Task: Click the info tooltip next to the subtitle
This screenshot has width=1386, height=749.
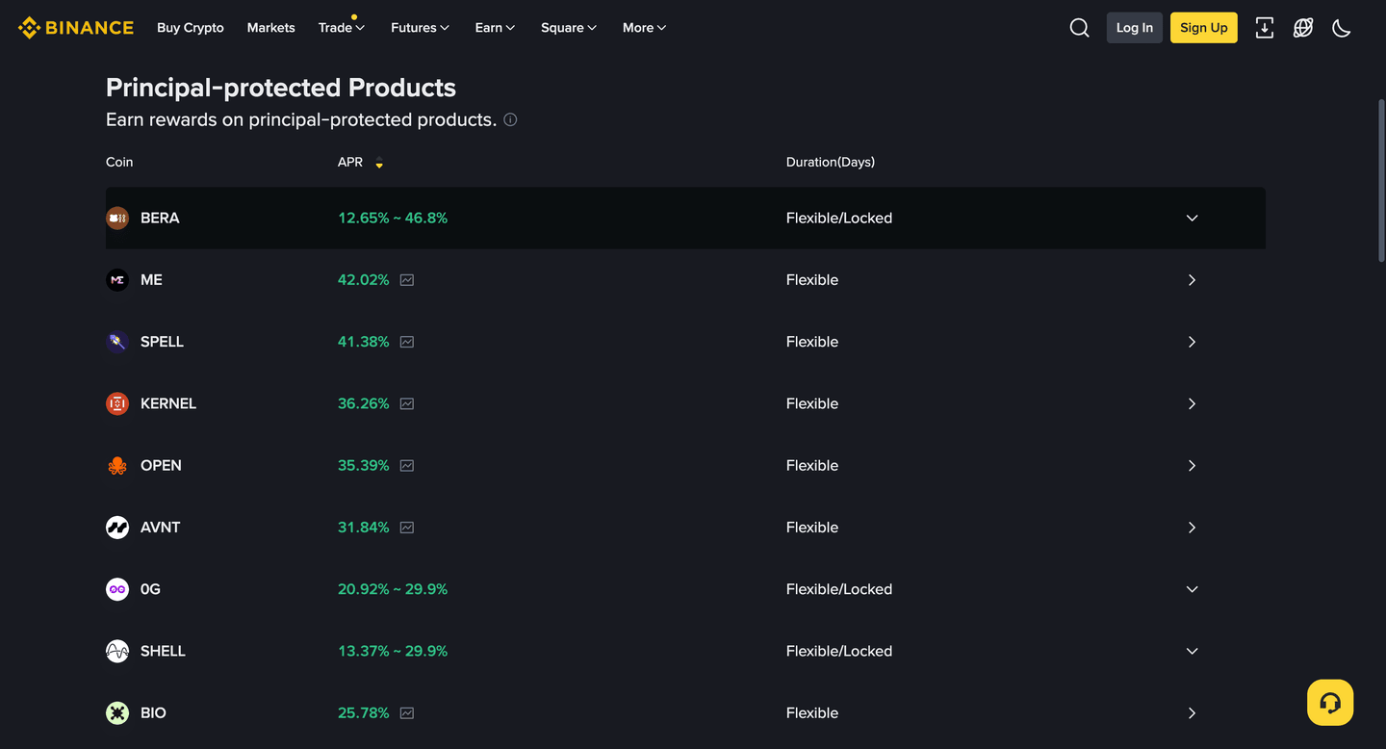Action: point(510,119)
